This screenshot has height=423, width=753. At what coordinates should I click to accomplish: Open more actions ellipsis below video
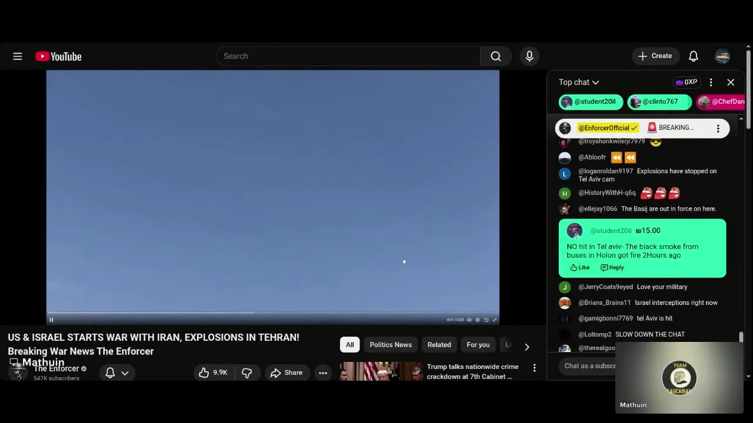click(323, 372)
